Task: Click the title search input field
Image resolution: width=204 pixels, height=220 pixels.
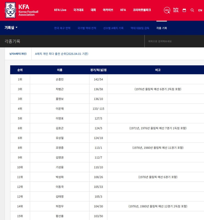Action: 174,41
